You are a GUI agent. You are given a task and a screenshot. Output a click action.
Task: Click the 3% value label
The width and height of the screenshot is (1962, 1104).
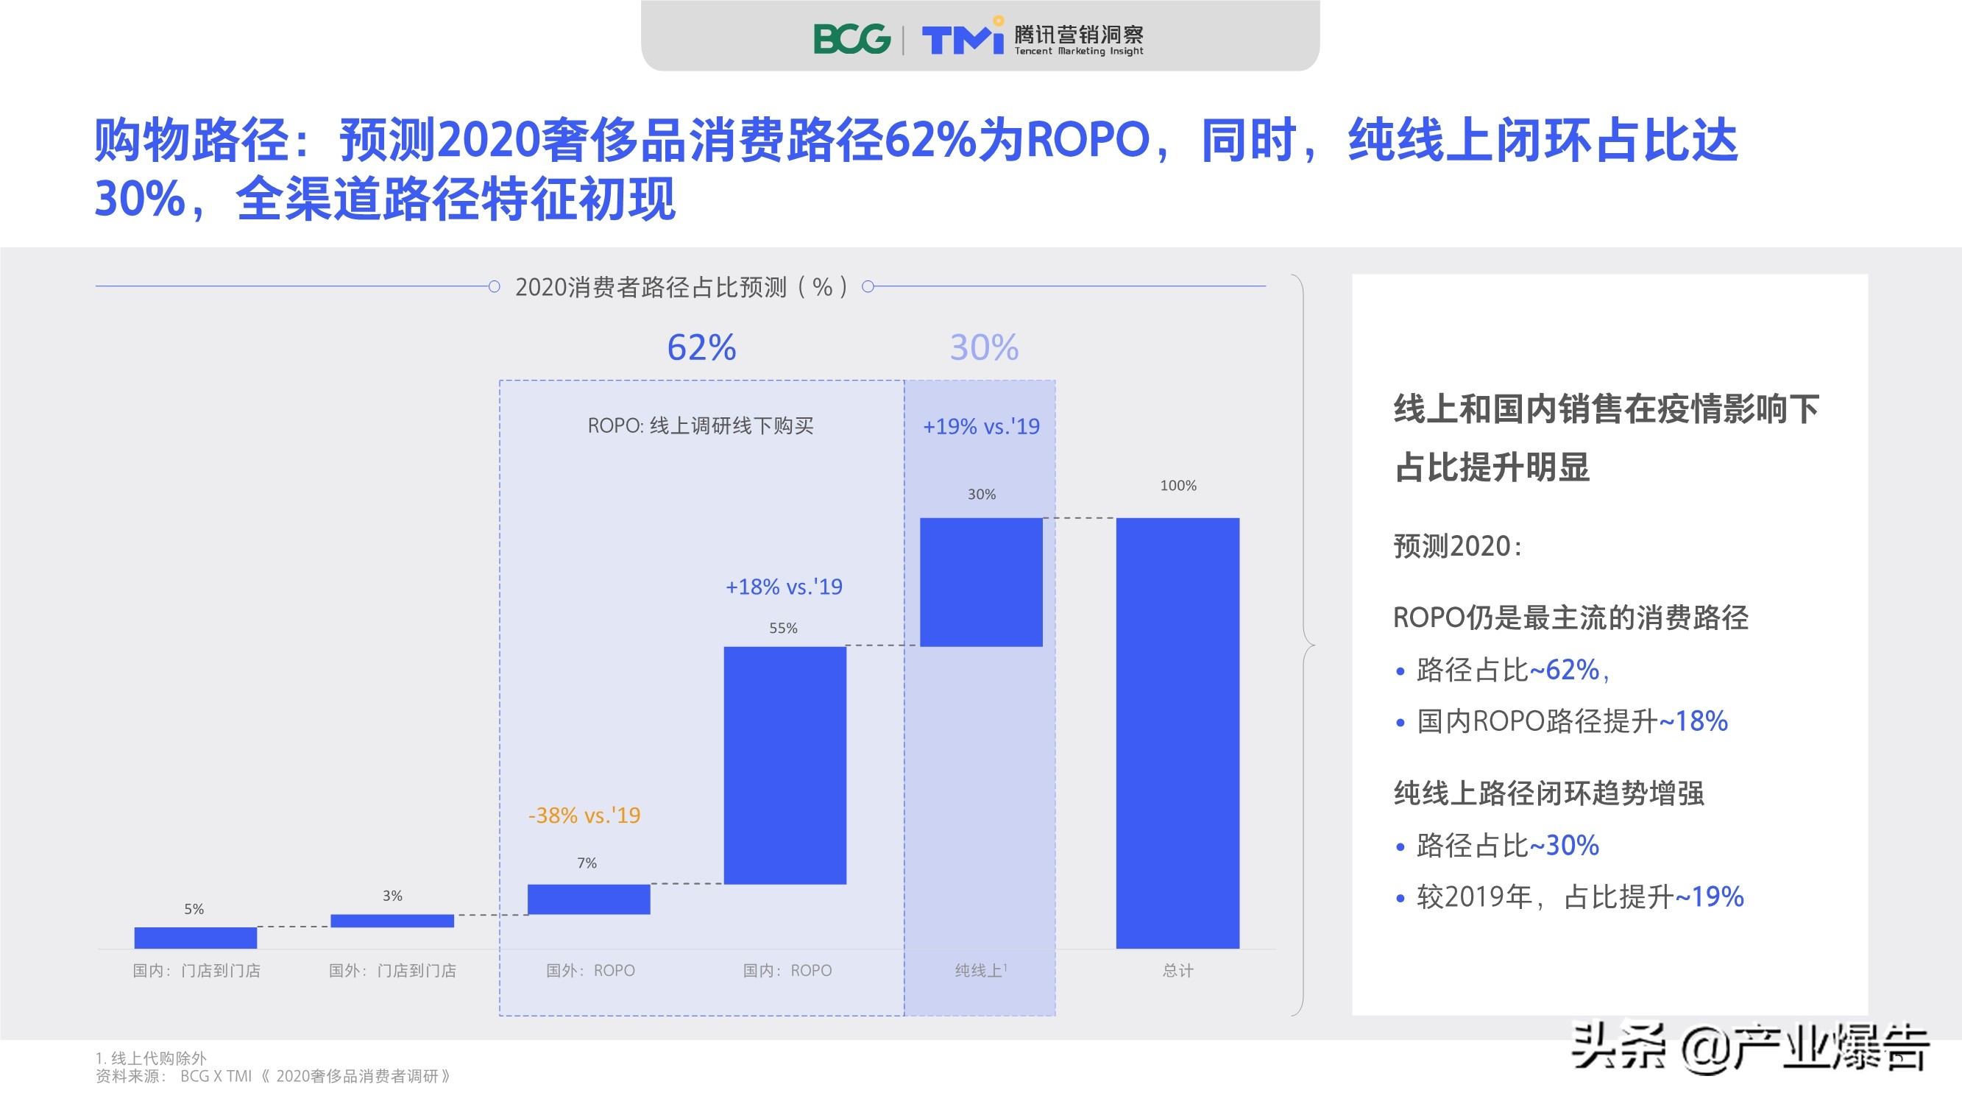click(392, 895)
